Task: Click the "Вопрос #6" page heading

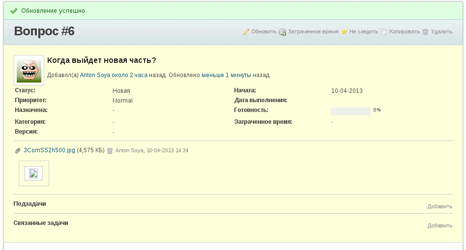Action: (x=44, y=31)
